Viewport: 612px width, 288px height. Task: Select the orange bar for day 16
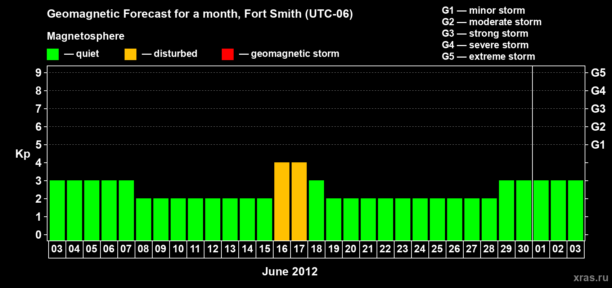click(x=282, y=202)
